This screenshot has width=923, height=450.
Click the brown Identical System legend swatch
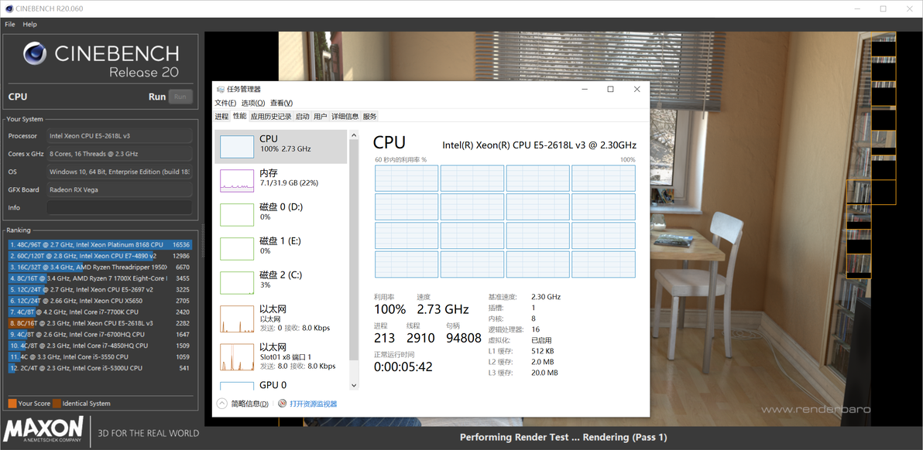[57, 404]
